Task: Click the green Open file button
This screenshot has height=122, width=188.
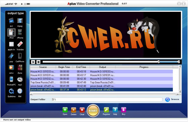Action: [x=65, y=110]
